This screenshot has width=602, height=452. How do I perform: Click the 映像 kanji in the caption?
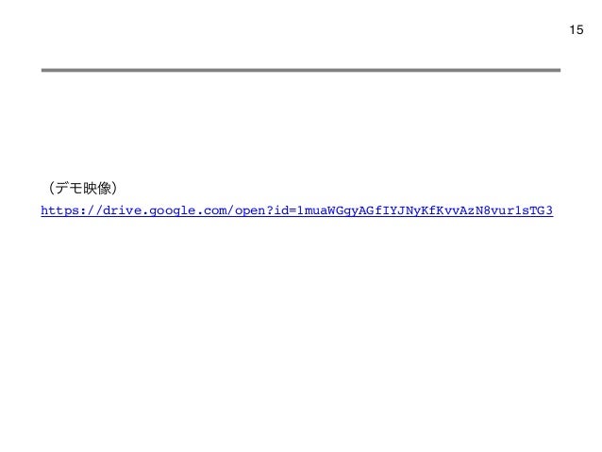coord(97,188)
